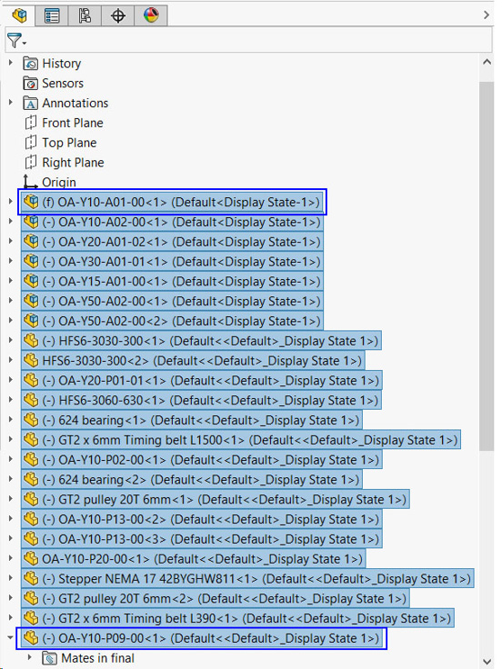Select the Right Plane icon
This screenshot has height=669, width=502.
(x=30, y=162)
